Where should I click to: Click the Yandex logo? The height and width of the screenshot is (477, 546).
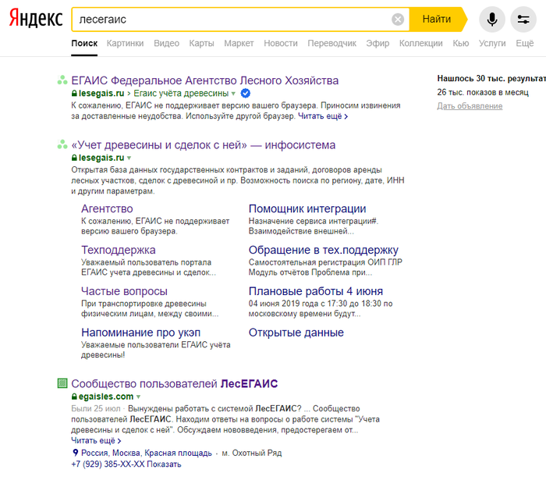[36, 20]
